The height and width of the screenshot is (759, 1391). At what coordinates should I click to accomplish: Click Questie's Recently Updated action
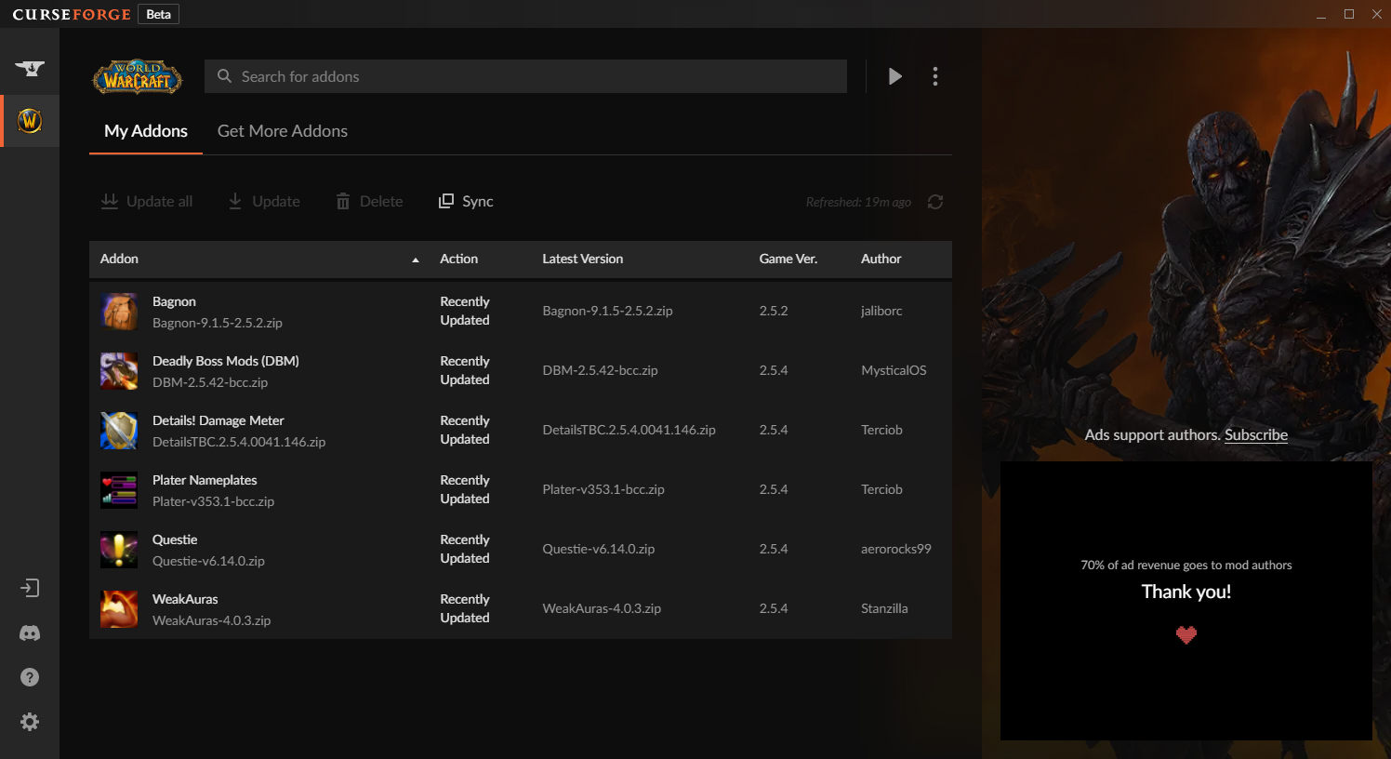[465, 549]
